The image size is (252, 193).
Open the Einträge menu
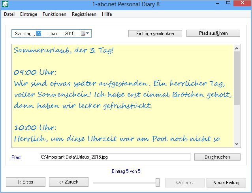coord(28,14)
